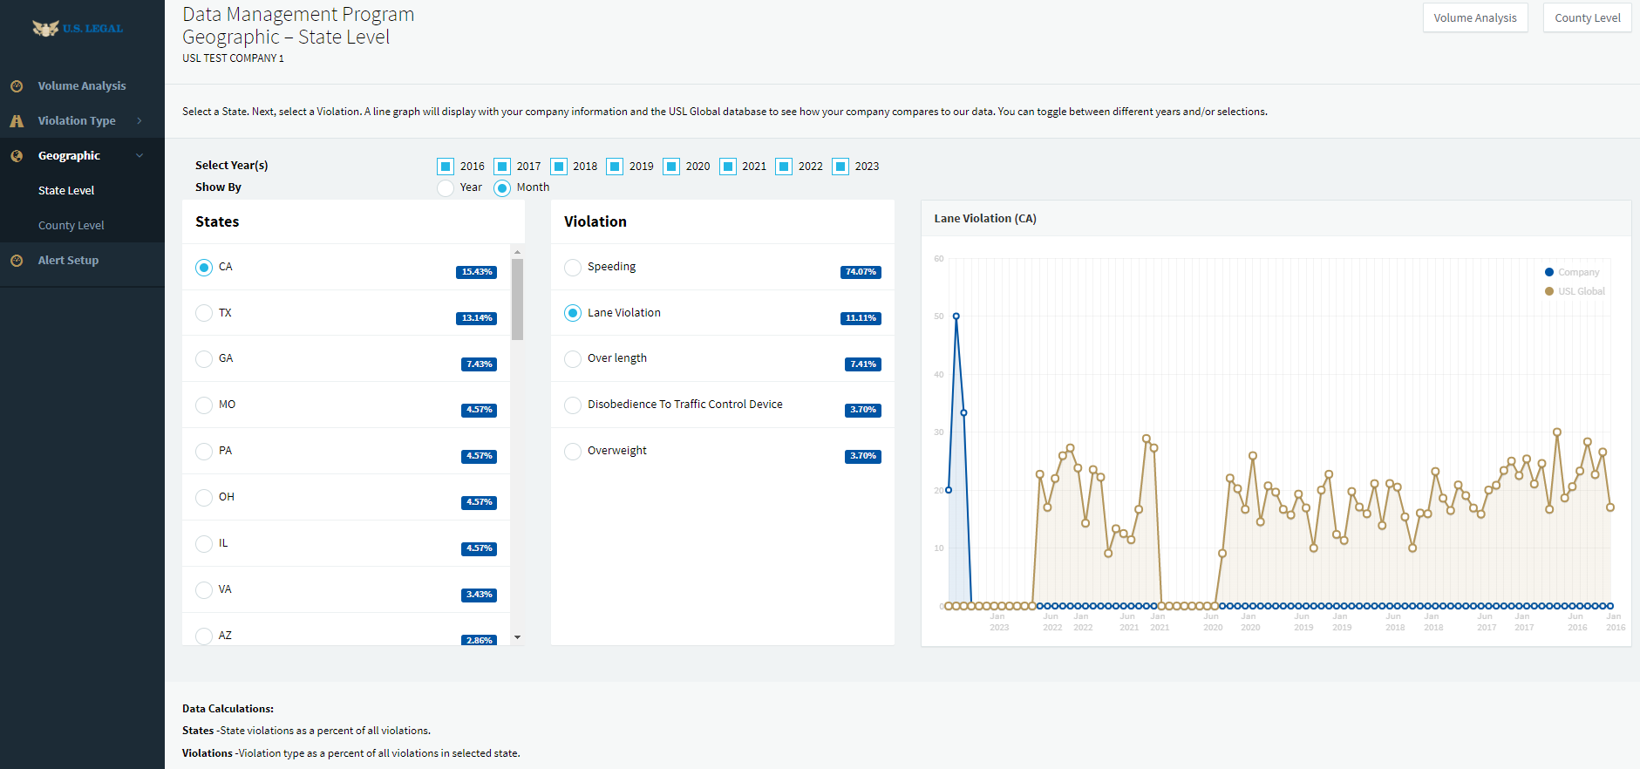Click the Volume Analysis top button

[1475, 17]
